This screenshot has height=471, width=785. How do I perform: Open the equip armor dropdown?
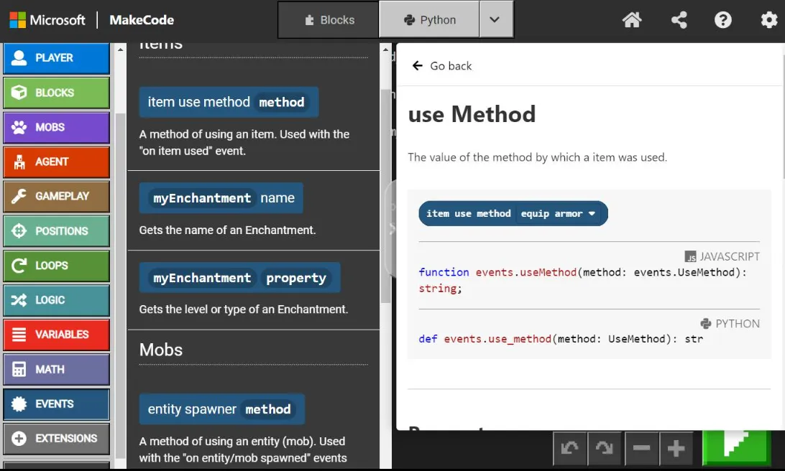pos(559,214)
